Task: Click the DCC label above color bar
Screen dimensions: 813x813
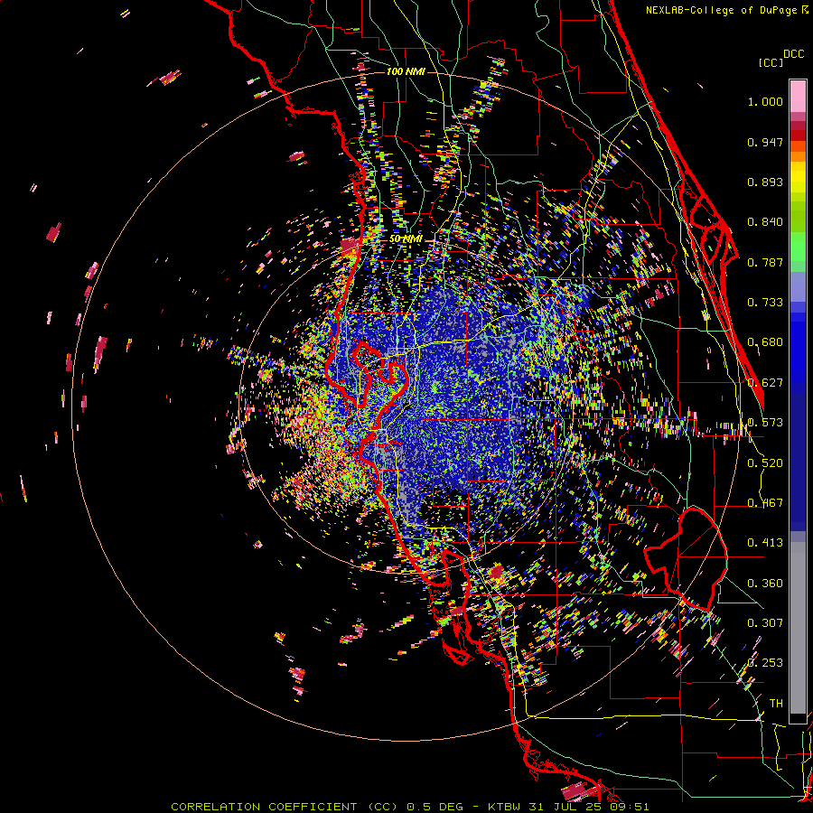Action: pyautogui.click(x=793, y=54)
